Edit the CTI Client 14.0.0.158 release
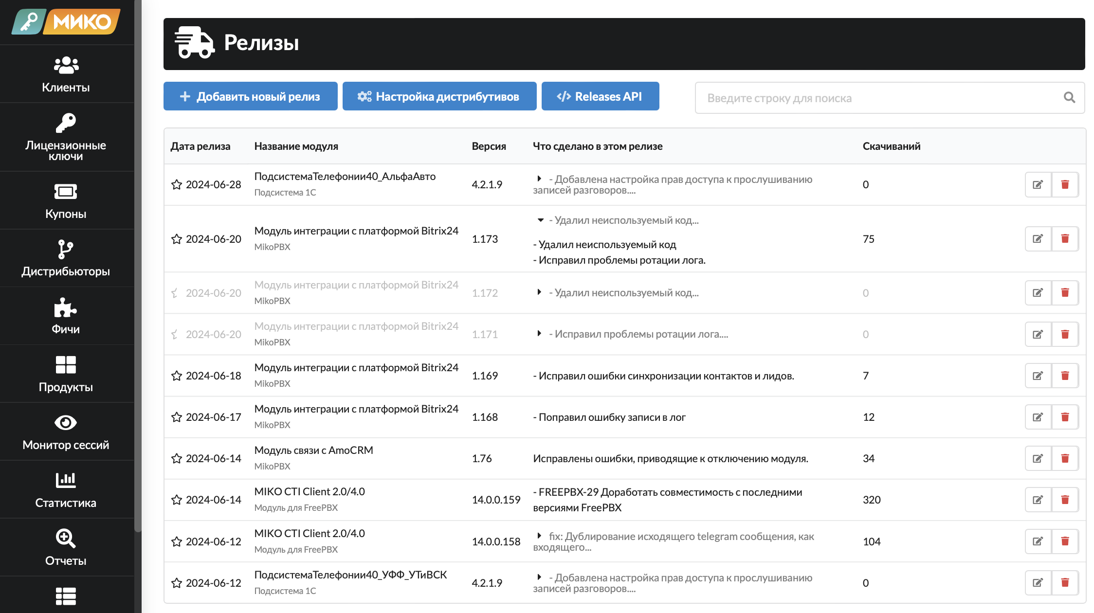The width and height of the screenshot is (1094, 613). pyautogui.click(x=1038, y=541)
